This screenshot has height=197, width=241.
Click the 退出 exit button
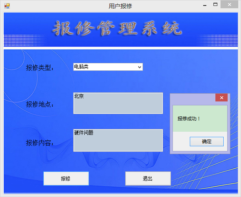coord(148,179)
